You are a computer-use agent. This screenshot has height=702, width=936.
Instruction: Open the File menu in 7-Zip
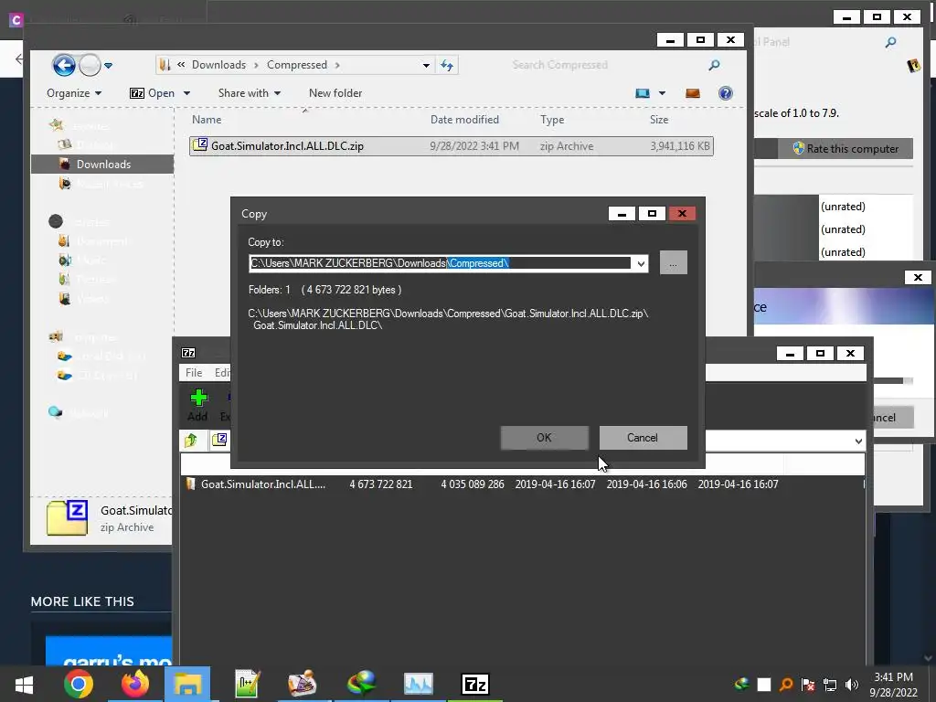click(x=194, y=373)
